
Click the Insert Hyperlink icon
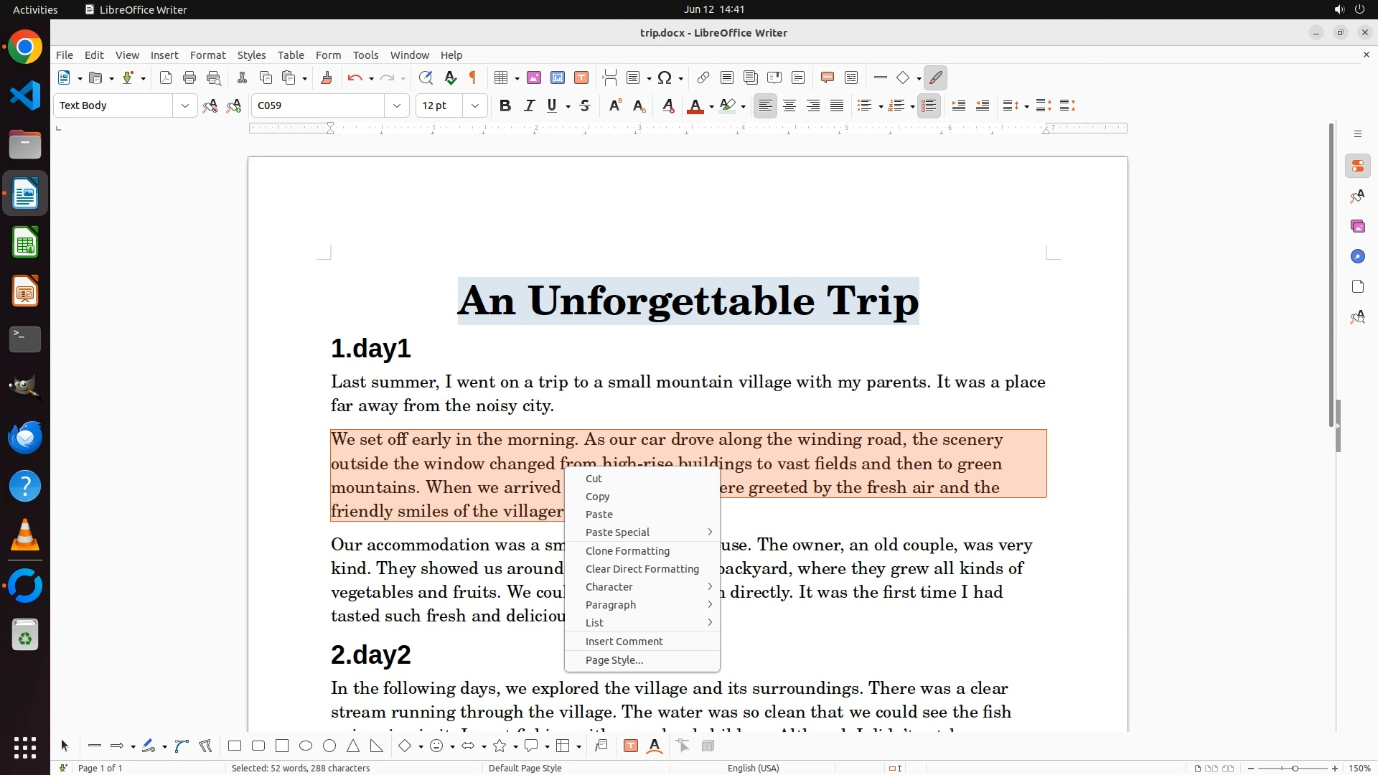coord(703,78)
